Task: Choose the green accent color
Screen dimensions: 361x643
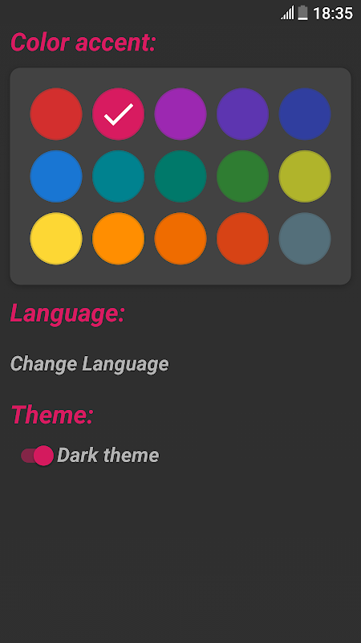Action: pos(243,176)
